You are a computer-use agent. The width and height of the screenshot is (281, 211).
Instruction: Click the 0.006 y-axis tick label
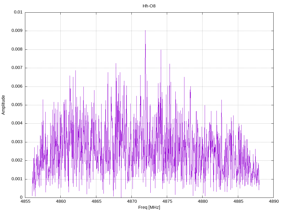[x=17, y=87]
